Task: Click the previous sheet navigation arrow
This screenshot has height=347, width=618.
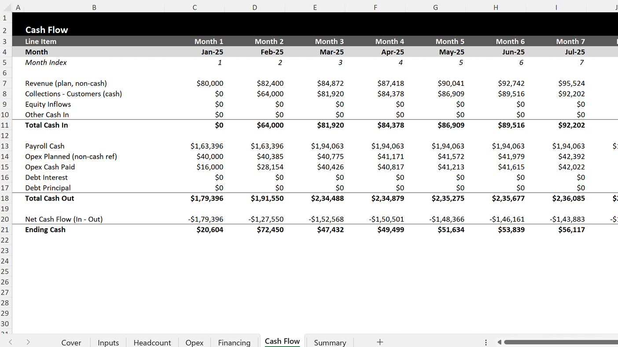Action: coord(11,342)
